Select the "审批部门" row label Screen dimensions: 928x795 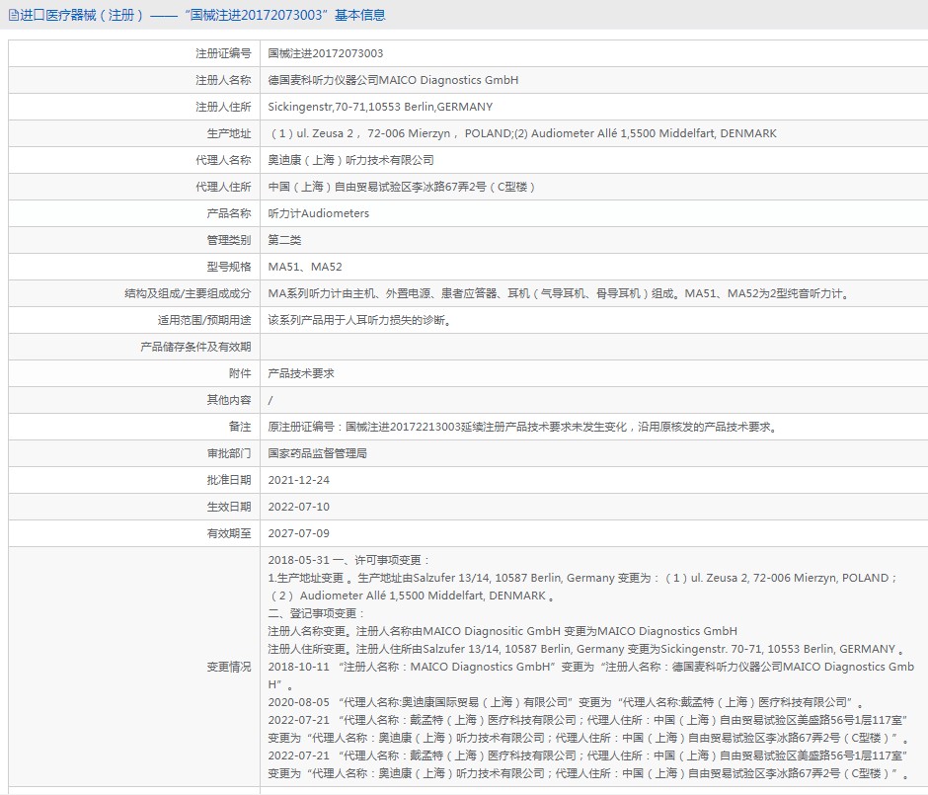[x=229, y=453]
